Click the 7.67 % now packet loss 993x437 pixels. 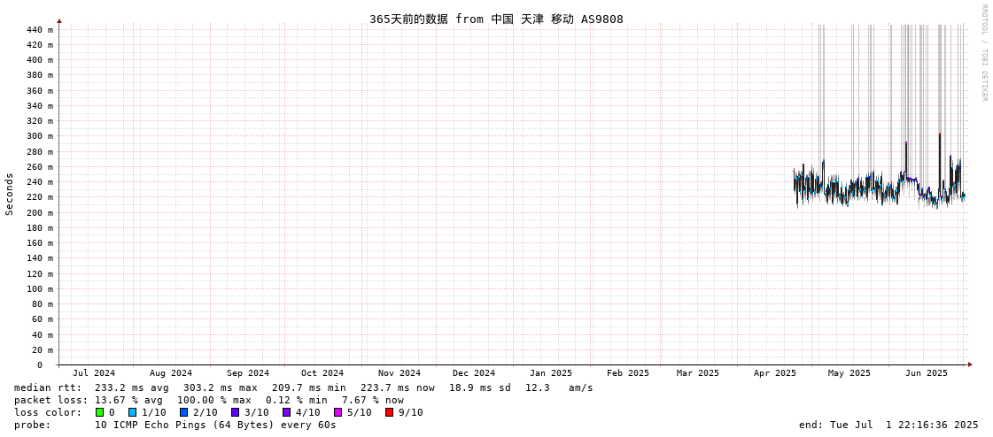pos(372,401)
